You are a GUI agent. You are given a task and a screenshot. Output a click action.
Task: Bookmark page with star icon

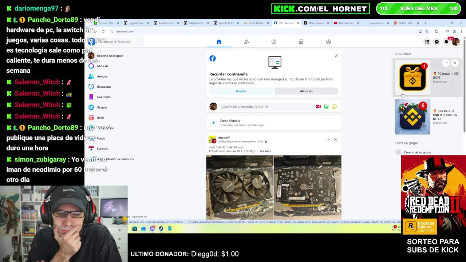pos(427,31)
